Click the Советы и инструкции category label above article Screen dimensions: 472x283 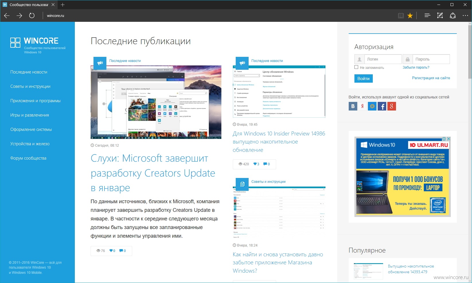click(268, 182)
